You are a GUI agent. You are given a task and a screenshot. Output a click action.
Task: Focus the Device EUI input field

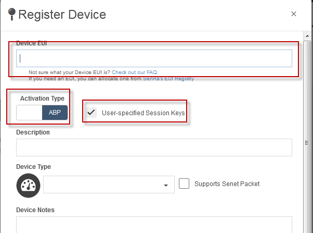click(x=154, y=58)
